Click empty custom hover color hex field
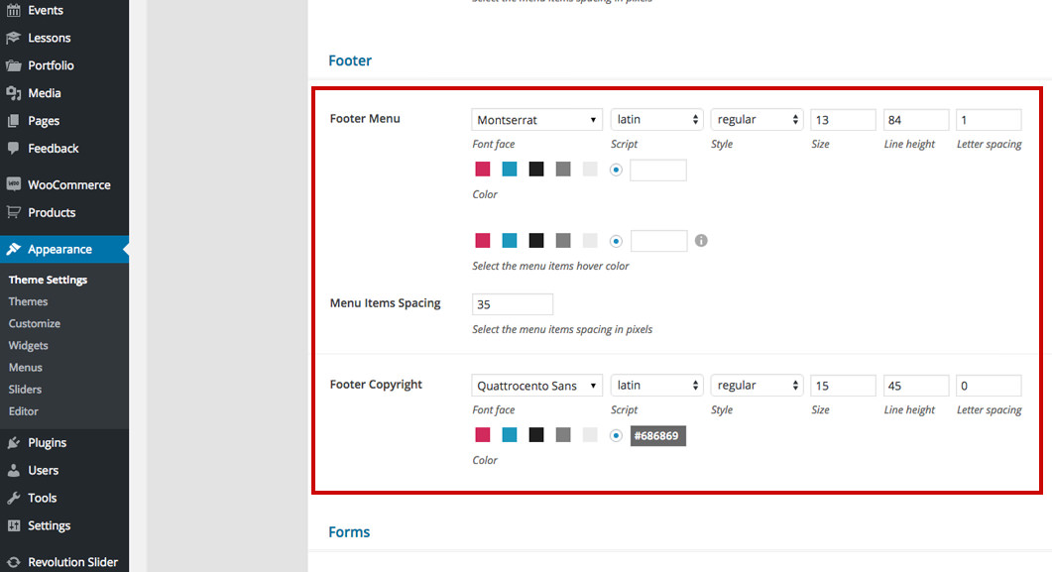 pos(658,241)
